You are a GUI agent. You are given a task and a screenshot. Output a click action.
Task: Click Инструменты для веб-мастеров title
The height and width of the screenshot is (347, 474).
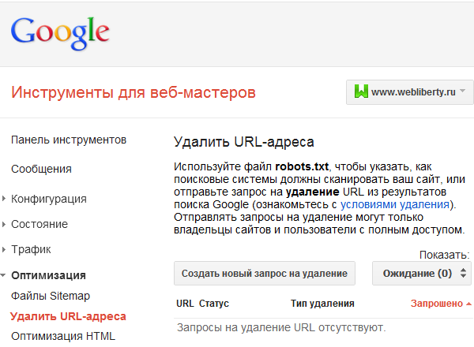coord(134,92)
